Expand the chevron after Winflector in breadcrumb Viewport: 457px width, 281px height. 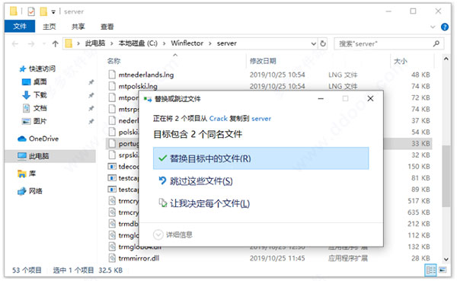coord(210,43)
